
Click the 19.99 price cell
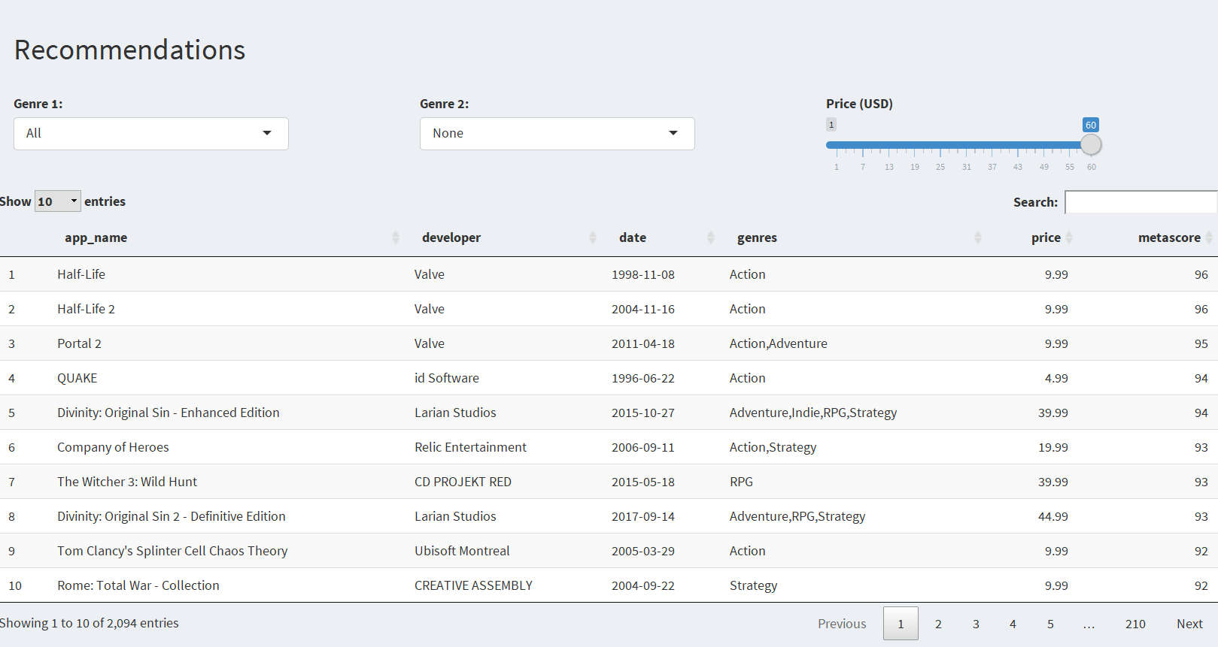pos(1052,447)
